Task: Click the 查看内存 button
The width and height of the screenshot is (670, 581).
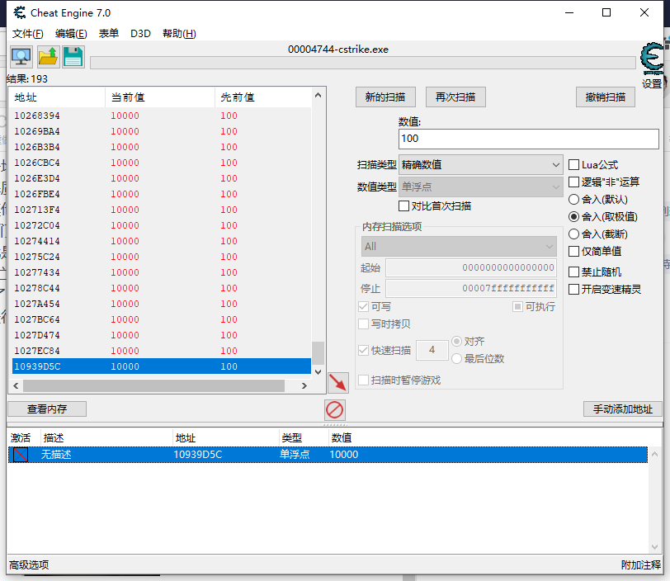Action: [47, 409]
